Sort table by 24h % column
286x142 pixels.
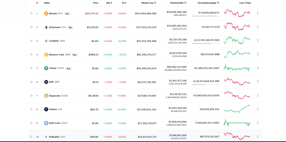109,3
